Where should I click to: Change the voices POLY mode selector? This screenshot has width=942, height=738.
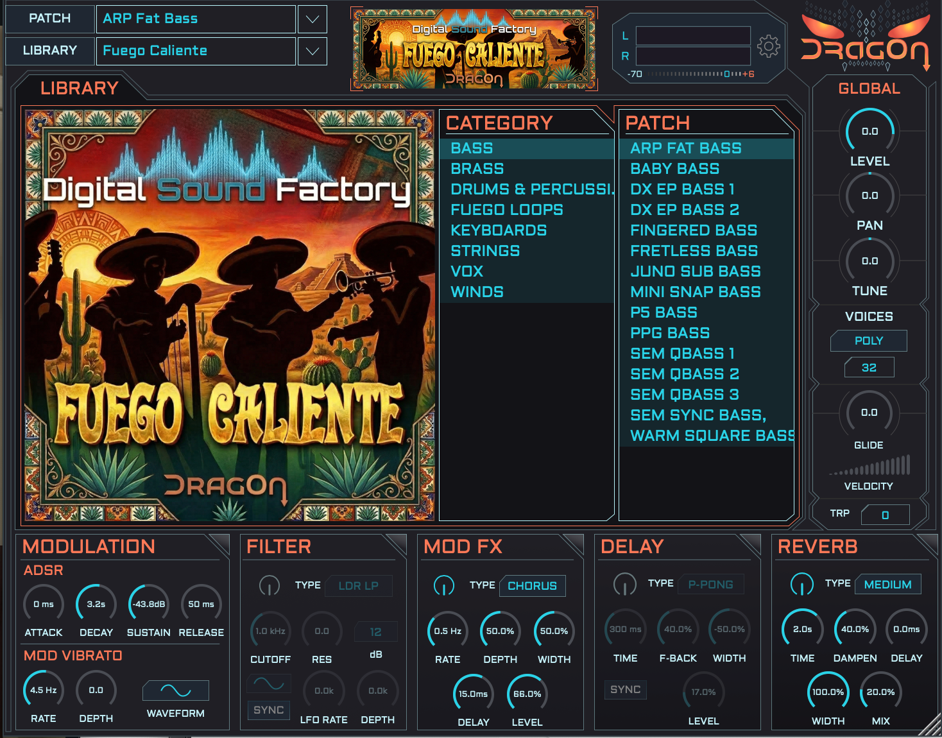coord(869,341)
